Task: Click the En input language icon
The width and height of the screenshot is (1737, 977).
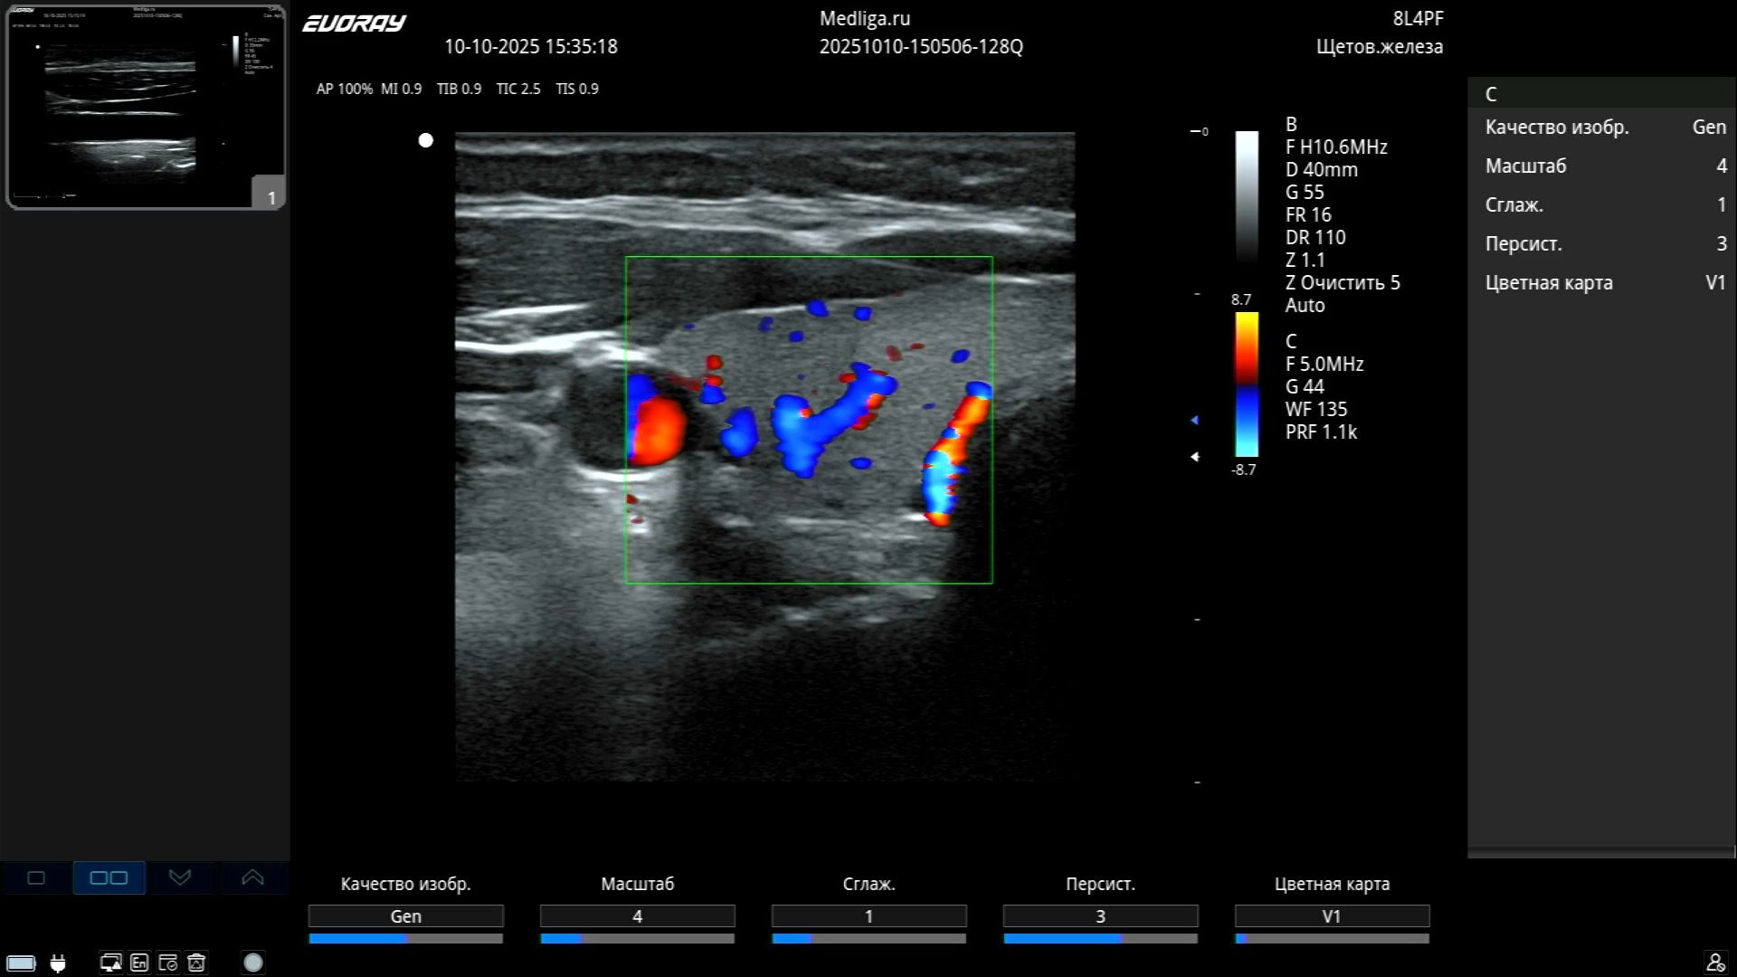Action: point(139,963)
